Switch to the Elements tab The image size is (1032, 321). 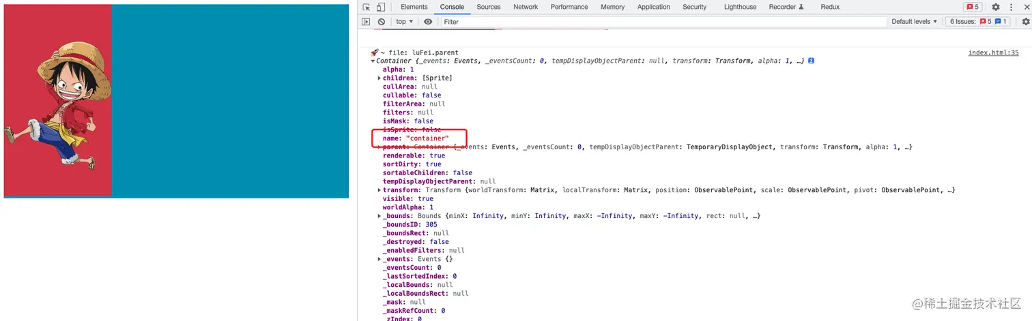tap(414, 7)
